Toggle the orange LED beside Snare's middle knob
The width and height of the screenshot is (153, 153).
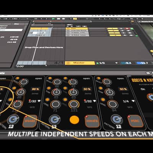coord(14,88)
